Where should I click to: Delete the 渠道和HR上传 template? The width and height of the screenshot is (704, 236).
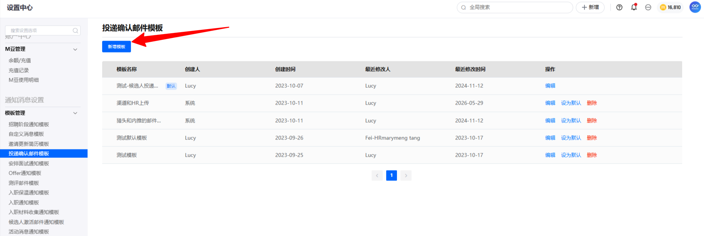pyautogui.click(x=592, y=103)
